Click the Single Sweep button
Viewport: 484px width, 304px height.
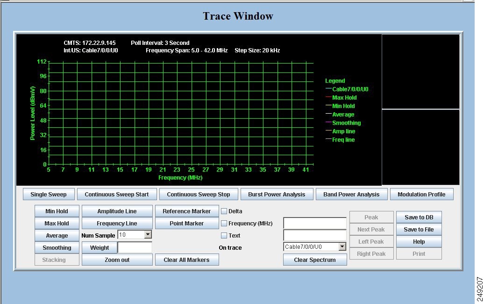(49, 195)
